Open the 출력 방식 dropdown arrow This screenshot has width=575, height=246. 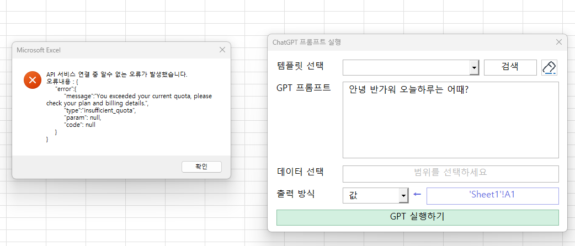coord(403,196)
